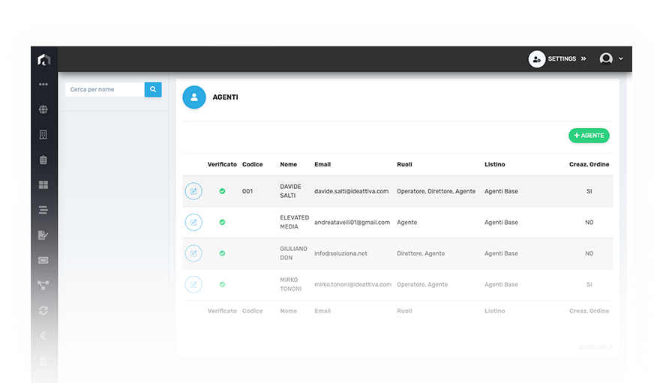Click the name DAVIDE SALTI

290,191
